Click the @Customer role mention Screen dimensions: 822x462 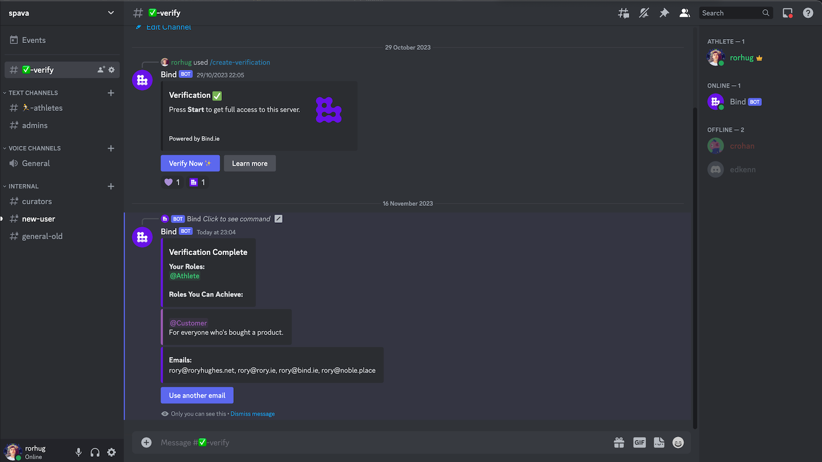[188, 323]
